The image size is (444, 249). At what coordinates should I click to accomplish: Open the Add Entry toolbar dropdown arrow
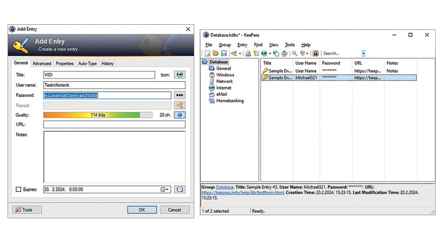coord(240,54)
